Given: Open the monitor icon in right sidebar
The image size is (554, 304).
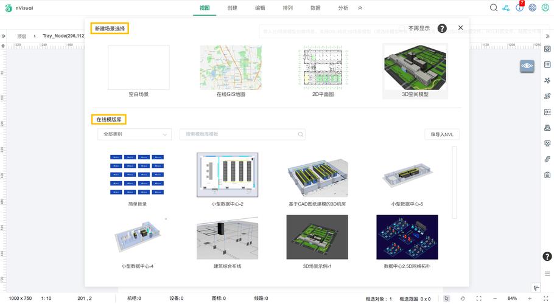Looking at the screenshot, I should [547, 143].
